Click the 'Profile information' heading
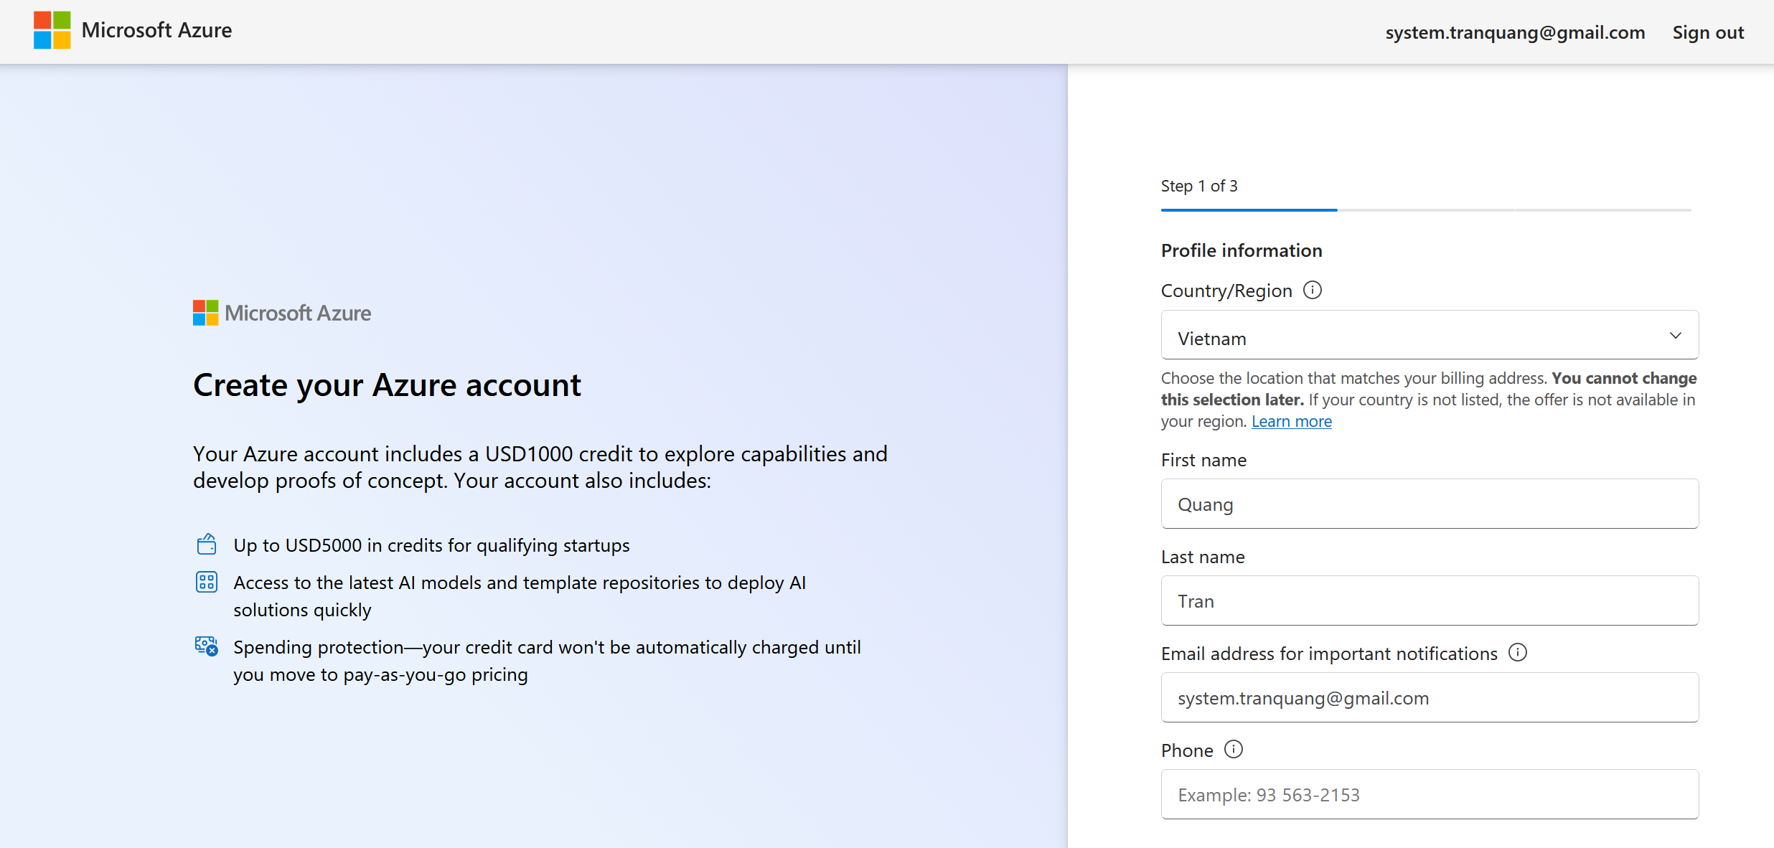The width and height of the screenshot is (1774, 848). point(1242,250)
